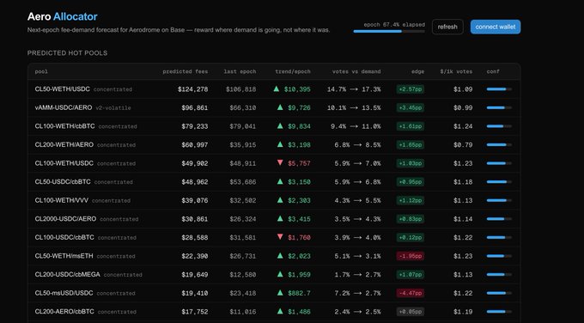
Task: Click the up trend arrow for CL200-AERO/cbBTC
Action: (x=280, y=311)
